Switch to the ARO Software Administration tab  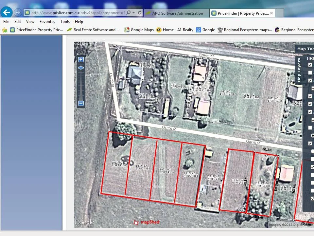[177, 13]
